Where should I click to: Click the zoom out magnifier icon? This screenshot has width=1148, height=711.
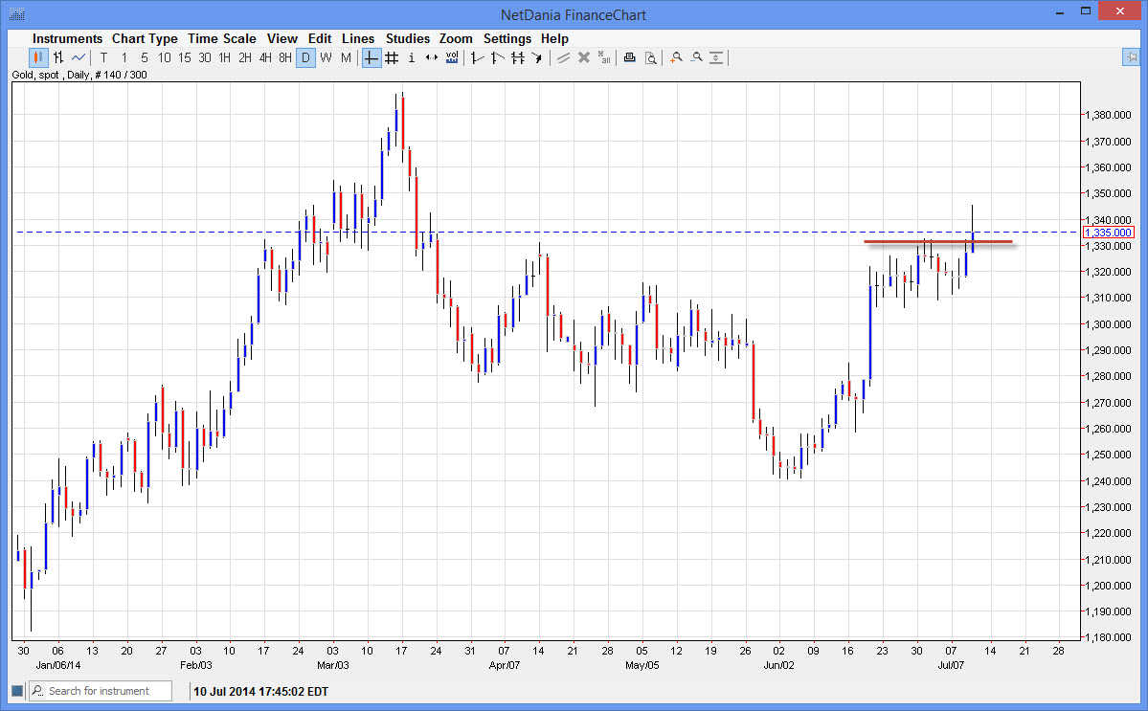point(696,57)
